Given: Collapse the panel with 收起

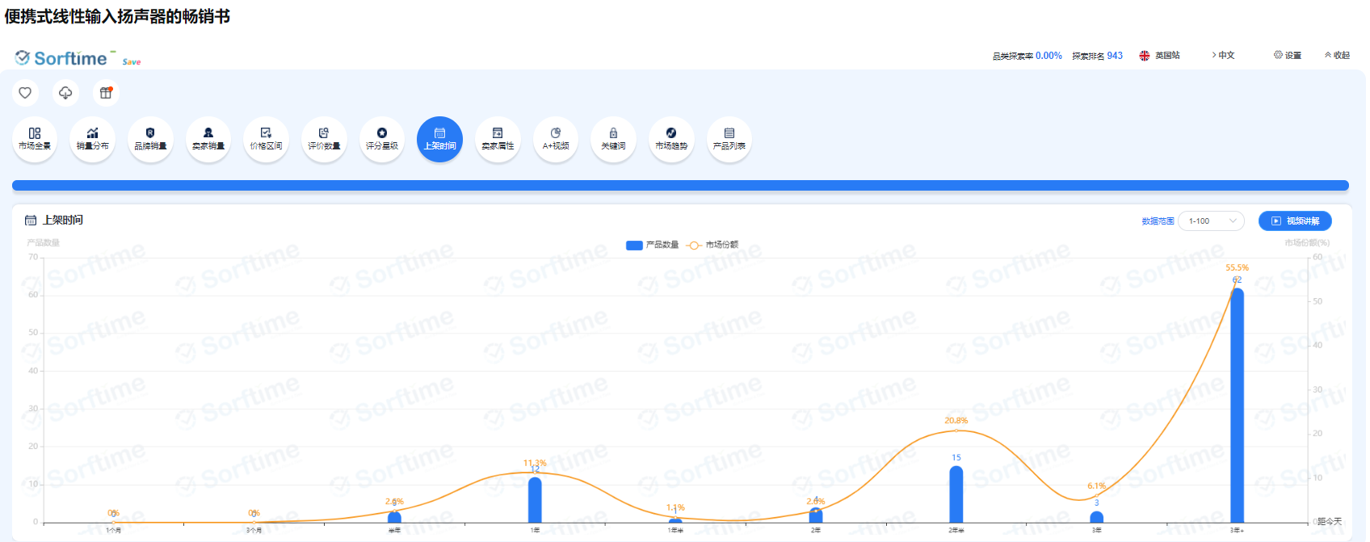Looking at the screenshot, I should coord(1337,56).
